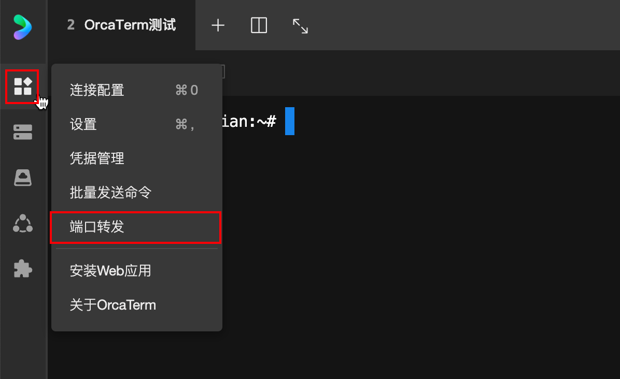Open 关于OrcaTerm menu item
This screenshot has height=379, width=620.
[113, 304]
